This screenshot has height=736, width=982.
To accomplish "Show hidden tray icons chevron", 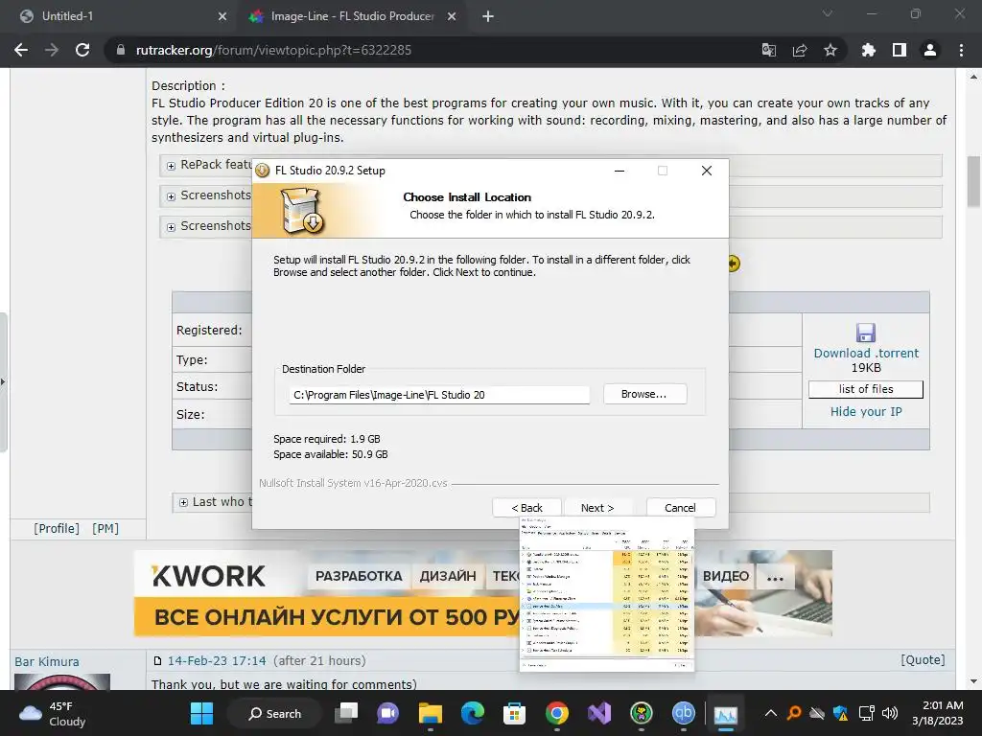I will pos(771,713).
